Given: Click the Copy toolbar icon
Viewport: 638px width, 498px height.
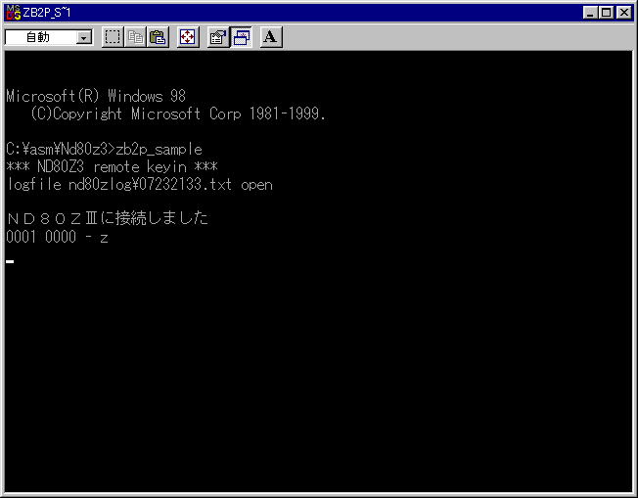Looking at the screenshot, I should point(135,37).
